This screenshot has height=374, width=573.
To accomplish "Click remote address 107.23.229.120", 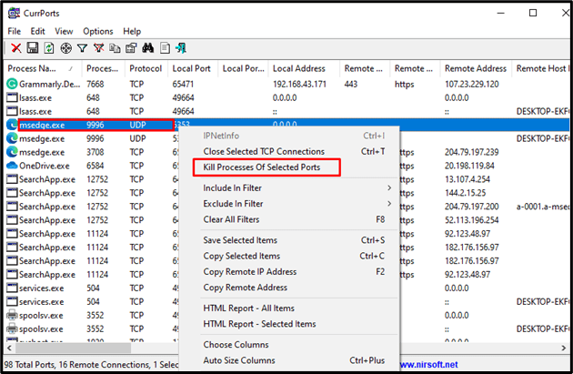I will click(472, 84).
